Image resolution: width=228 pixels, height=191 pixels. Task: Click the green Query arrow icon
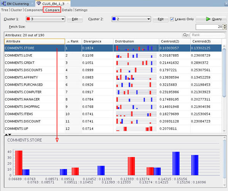click(208, 19)
